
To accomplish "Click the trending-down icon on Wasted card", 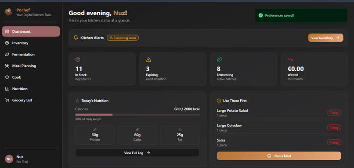I will coord(290,59).
